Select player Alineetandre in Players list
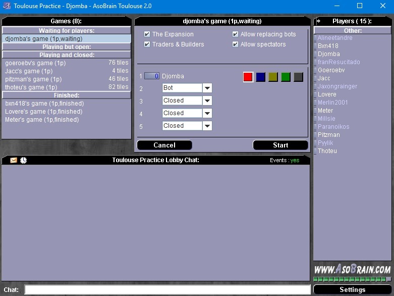The width and height of the screenshot is (394, 296). (x=335, y=38)
